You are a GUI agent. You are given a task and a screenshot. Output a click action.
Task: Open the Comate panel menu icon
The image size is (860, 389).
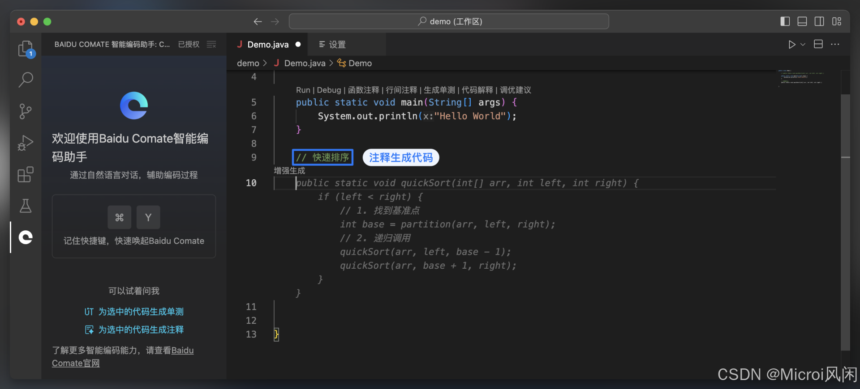click(211, 44)
